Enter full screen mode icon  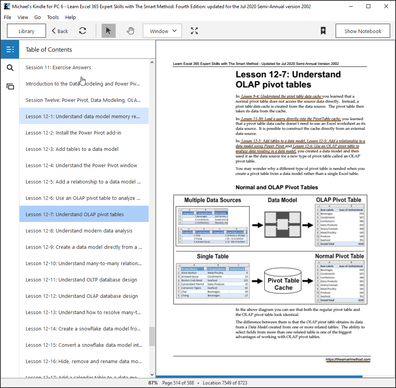194,31
